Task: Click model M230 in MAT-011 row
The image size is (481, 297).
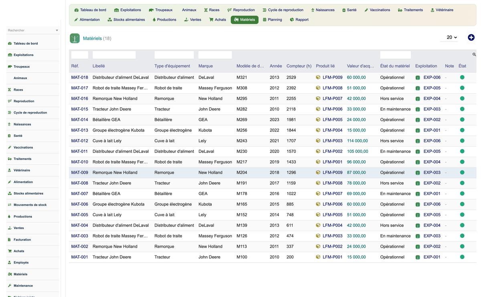Action: pyautogui.click(x=242, y=151)
